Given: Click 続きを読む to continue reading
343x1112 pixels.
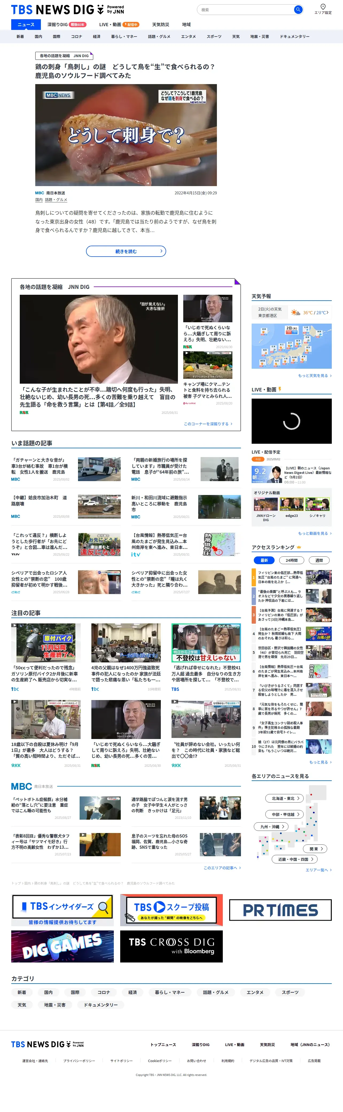Looking at the screenshot, I should [x=126, y=251].
